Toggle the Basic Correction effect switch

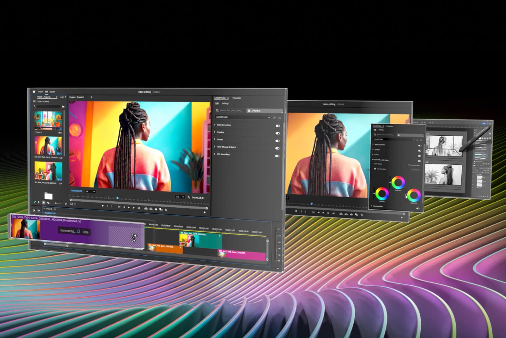(278, 125)
